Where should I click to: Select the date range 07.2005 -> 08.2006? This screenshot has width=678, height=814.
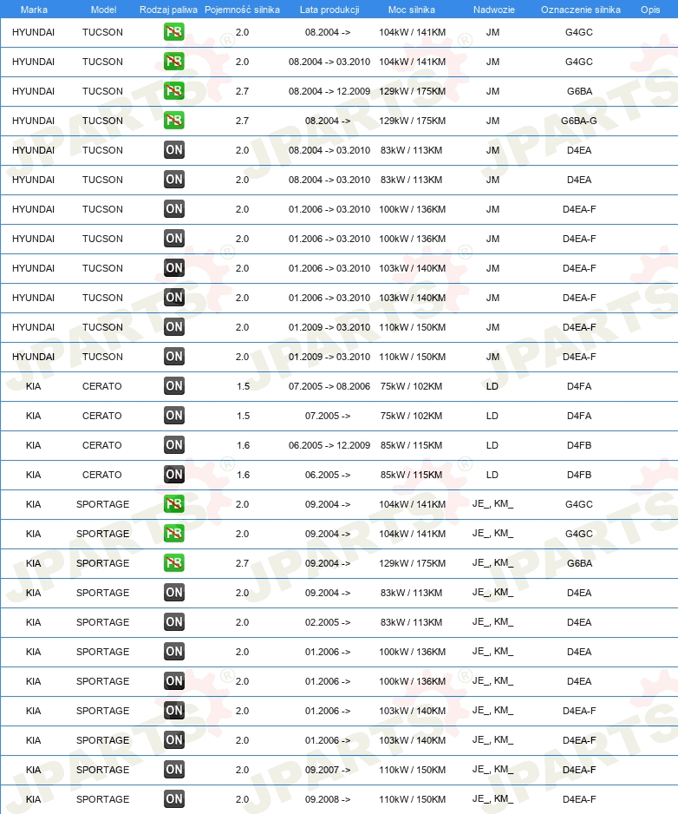[x=329, y=386]
